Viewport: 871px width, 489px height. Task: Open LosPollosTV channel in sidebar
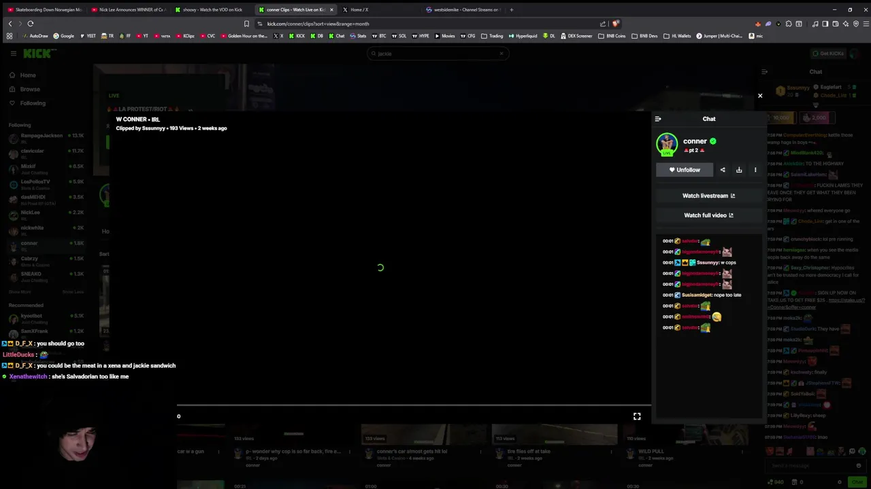click(x=46, y=184)
